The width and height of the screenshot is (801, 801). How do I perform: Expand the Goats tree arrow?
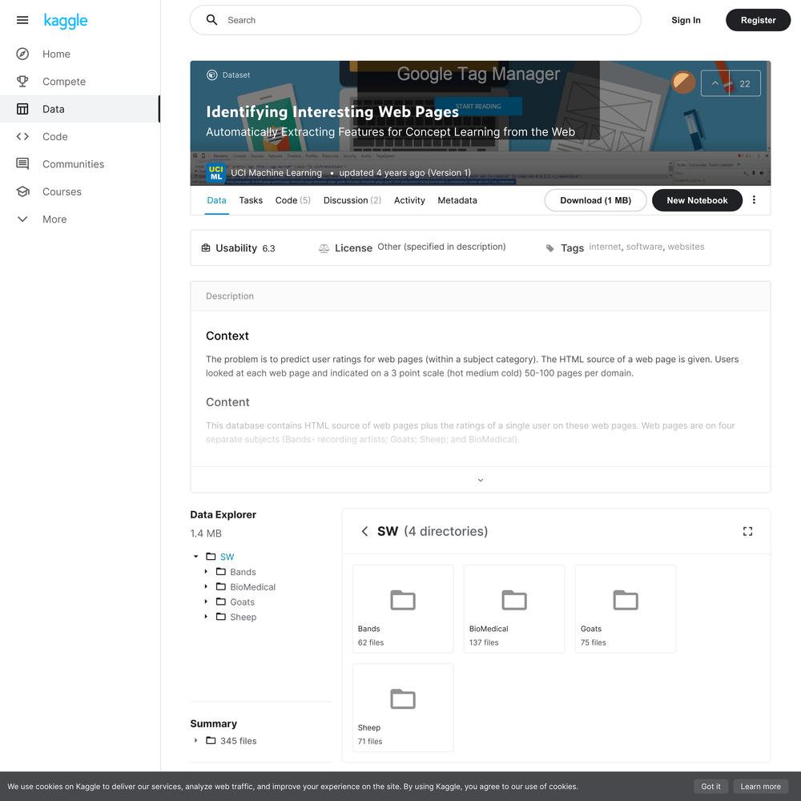pyautogui.click(x=206, y=602)
